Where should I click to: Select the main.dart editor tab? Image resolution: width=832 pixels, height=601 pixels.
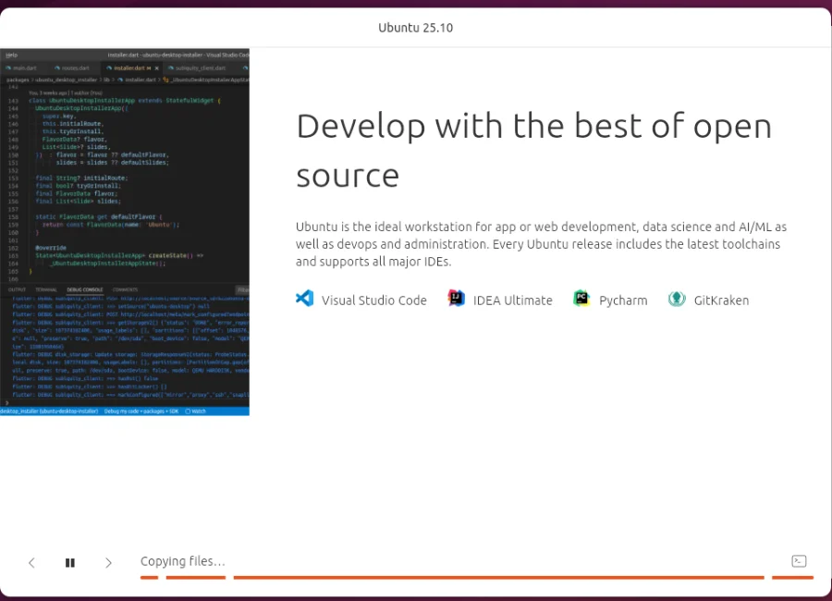click(23, 68)
